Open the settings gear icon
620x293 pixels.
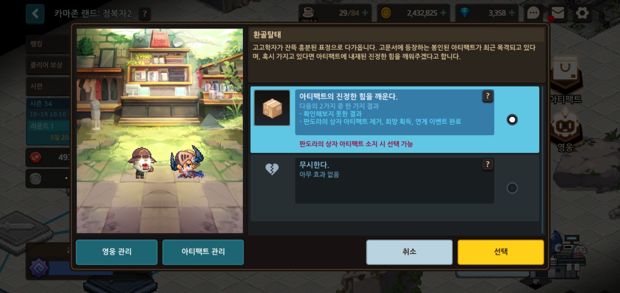point(582,13)
